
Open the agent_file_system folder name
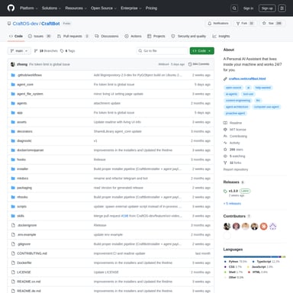(30, 94)
